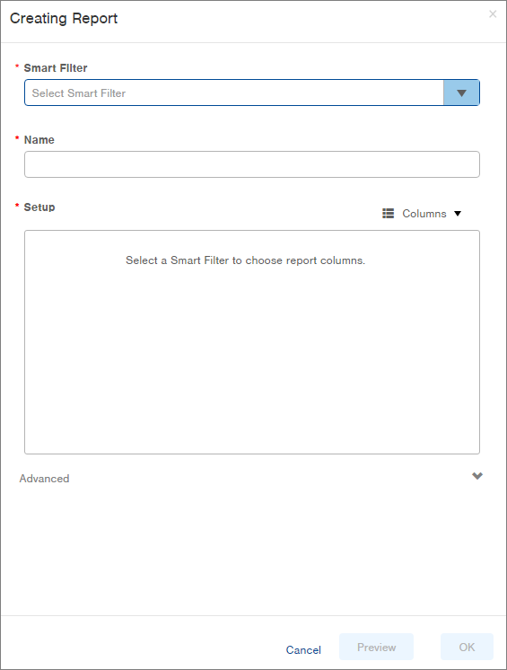This screenshot has width=507, height=670.
Task: Click the Smart Filter field label
Action: 56,68
